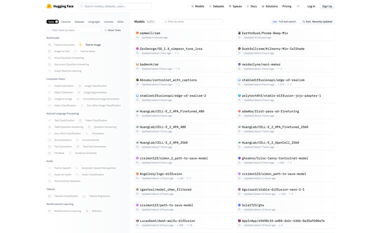Click the Text-to-Image task icon
Screen dimensions: 384x233
coord(80,45)
